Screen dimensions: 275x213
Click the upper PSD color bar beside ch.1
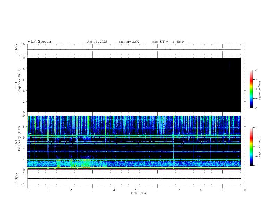click(x=251, y=89)
